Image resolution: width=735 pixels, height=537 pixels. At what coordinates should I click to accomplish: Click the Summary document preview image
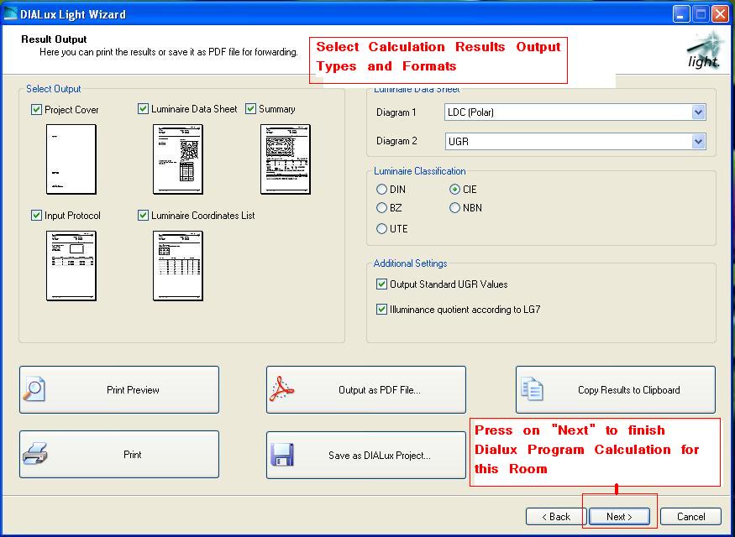[285, 161]
